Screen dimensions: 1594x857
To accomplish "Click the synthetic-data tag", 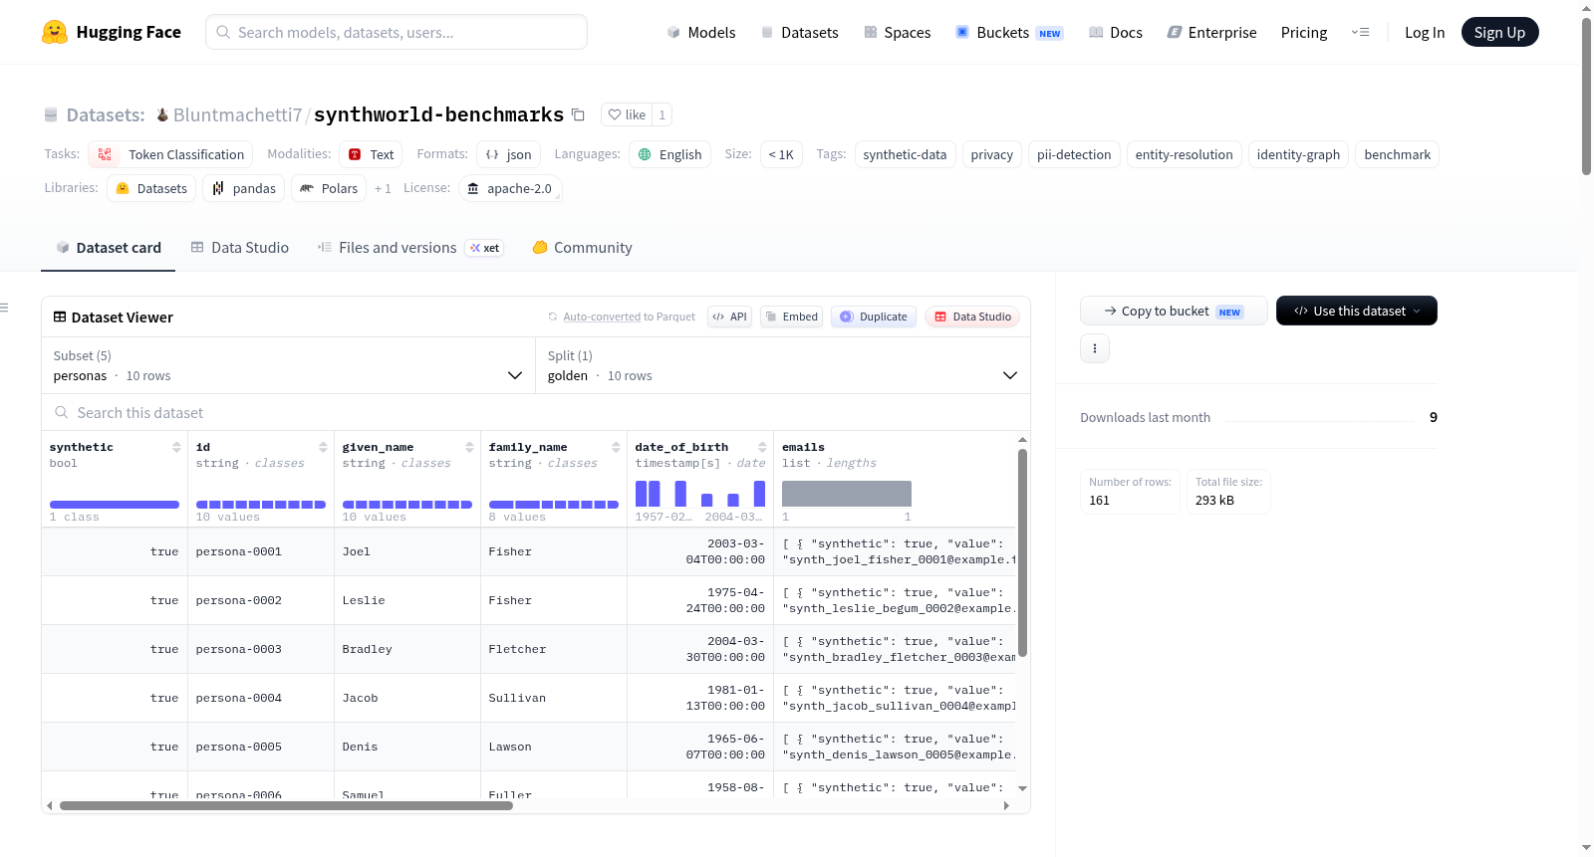I will pos(906,154).
